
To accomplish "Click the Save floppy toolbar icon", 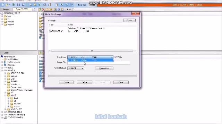I will (18, 5).
